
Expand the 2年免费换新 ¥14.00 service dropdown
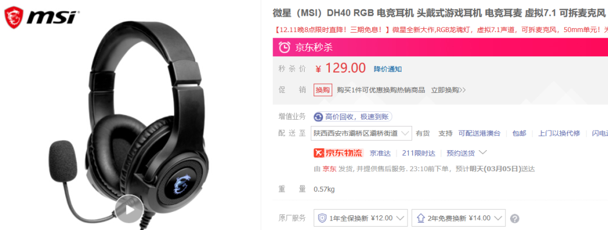[459, 218]
